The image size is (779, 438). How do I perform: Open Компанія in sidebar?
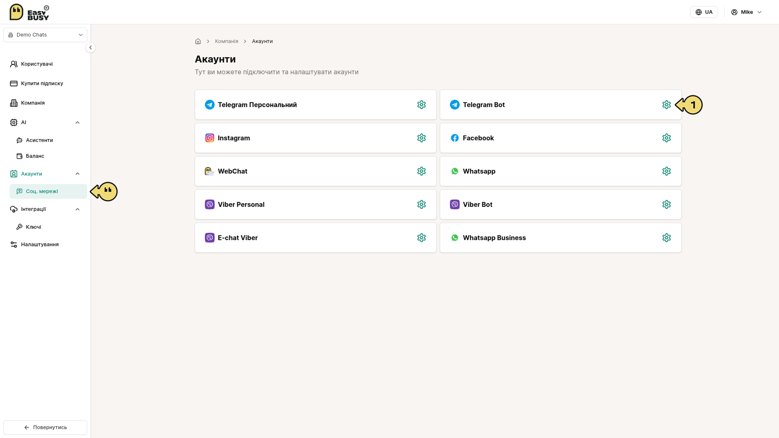click(x=45, y=103)
